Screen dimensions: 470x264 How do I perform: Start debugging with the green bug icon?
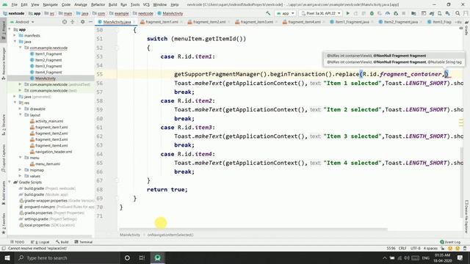pos(372,13)
